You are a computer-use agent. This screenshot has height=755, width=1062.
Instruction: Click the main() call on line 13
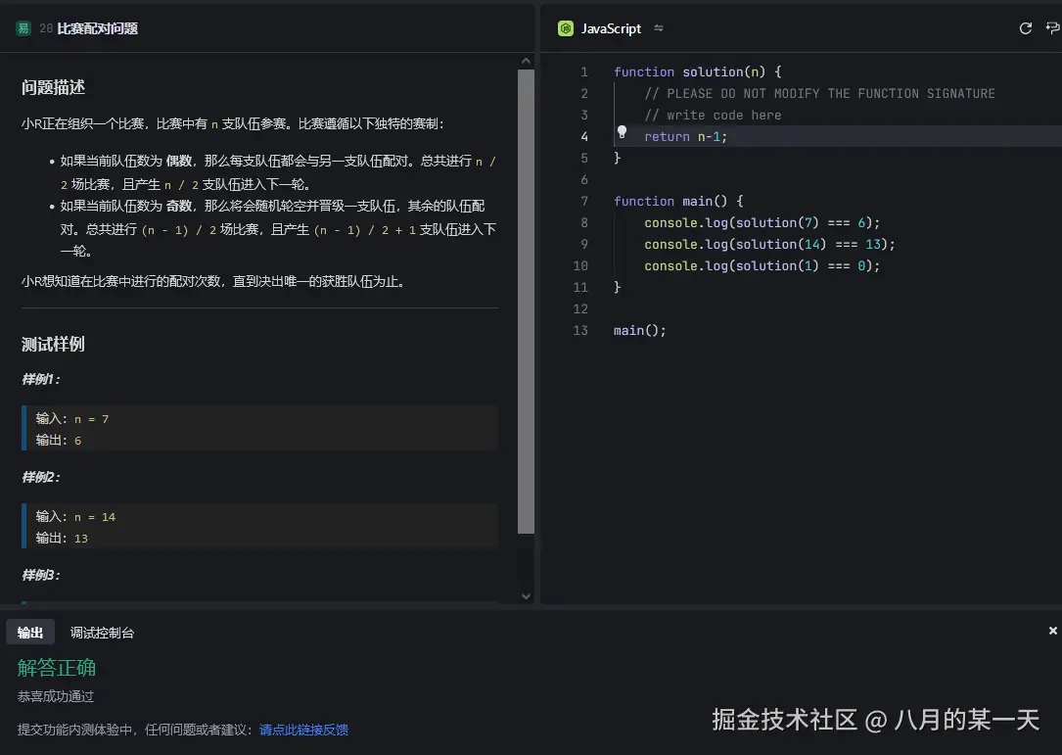(638, 330)
